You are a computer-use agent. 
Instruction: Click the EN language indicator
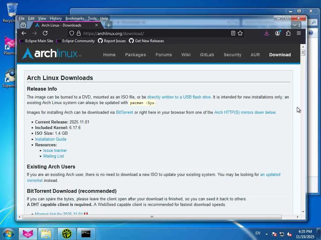point(258,233)
